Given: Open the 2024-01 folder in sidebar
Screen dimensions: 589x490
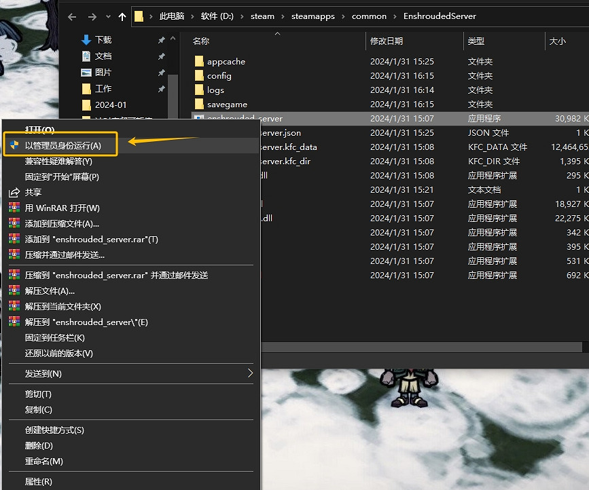Looking at the screenshot, I should click(110, 105).
